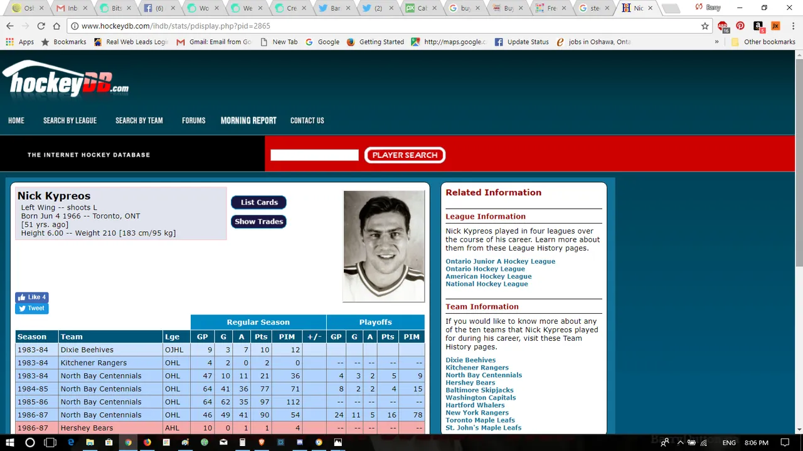Open the taskbar clock showing 8:06 PM
The image size is (803, 451).
tap(755, 442)
